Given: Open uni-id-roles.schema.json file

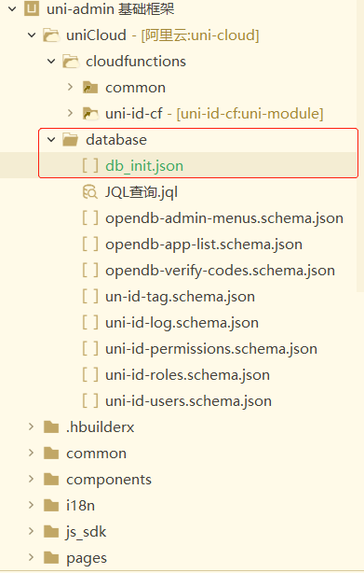Looking at the screenshot, I should coord(188,375).
